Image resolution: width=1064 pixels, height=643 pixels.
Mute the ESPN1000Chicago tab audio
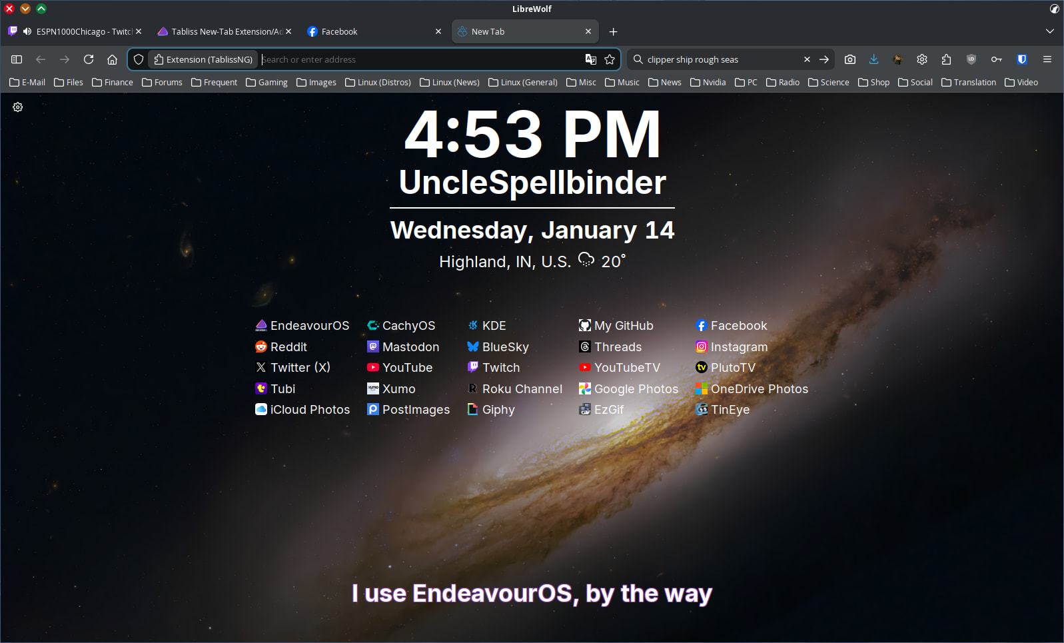[x=27, y=31]
